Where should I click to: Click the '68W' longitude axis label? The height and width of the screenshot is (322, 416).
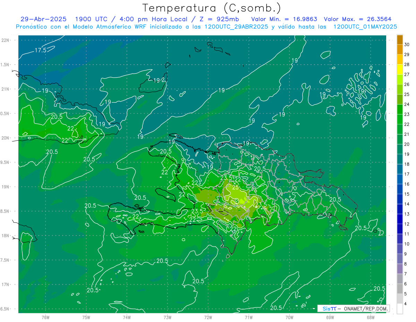click(x=371, y=317)
